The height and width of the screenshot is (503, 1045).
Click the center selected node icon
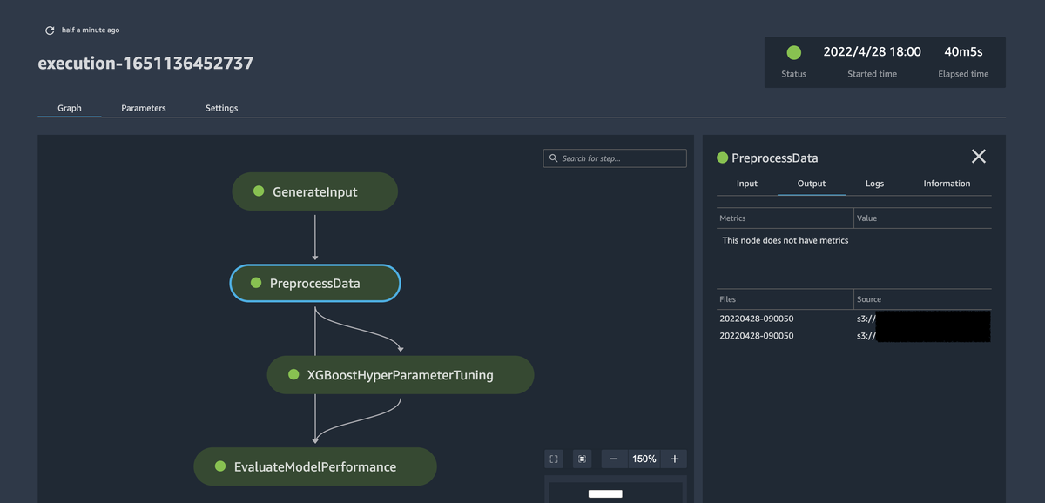click(582, 459)
